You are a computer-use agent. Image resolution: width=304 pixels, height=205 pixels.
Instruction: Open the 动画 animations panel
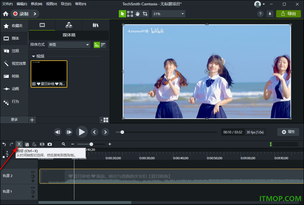coord(14,89)
